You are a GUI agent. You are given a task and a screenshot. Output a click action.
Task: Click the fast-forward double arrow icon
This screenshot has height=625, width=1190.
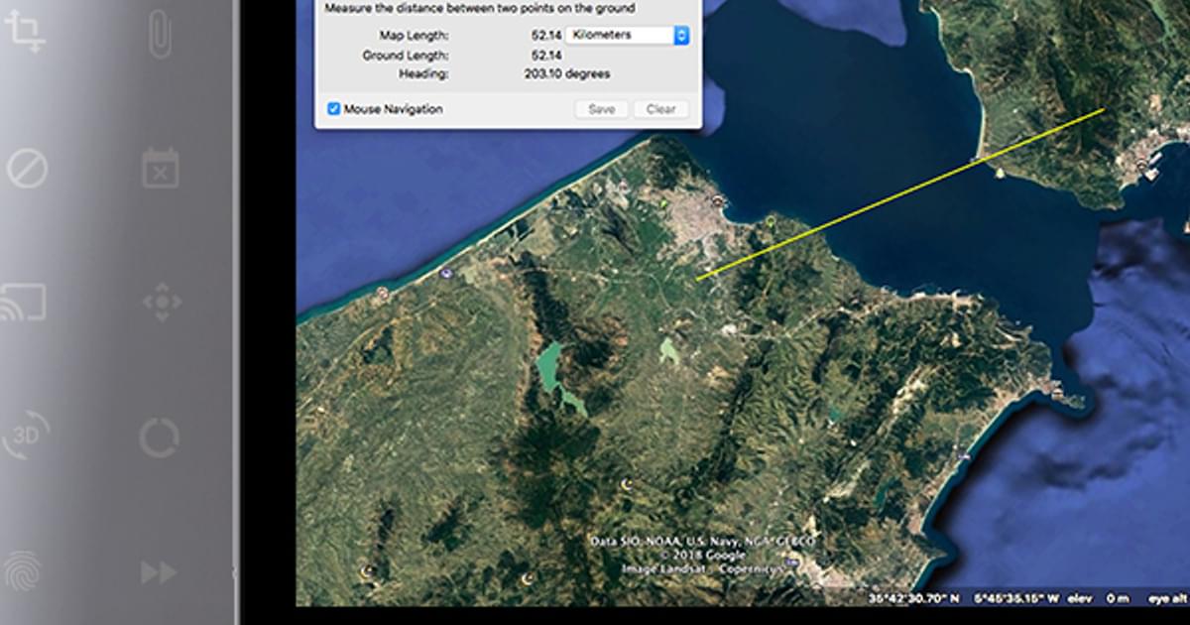click(x=158, y=571)
